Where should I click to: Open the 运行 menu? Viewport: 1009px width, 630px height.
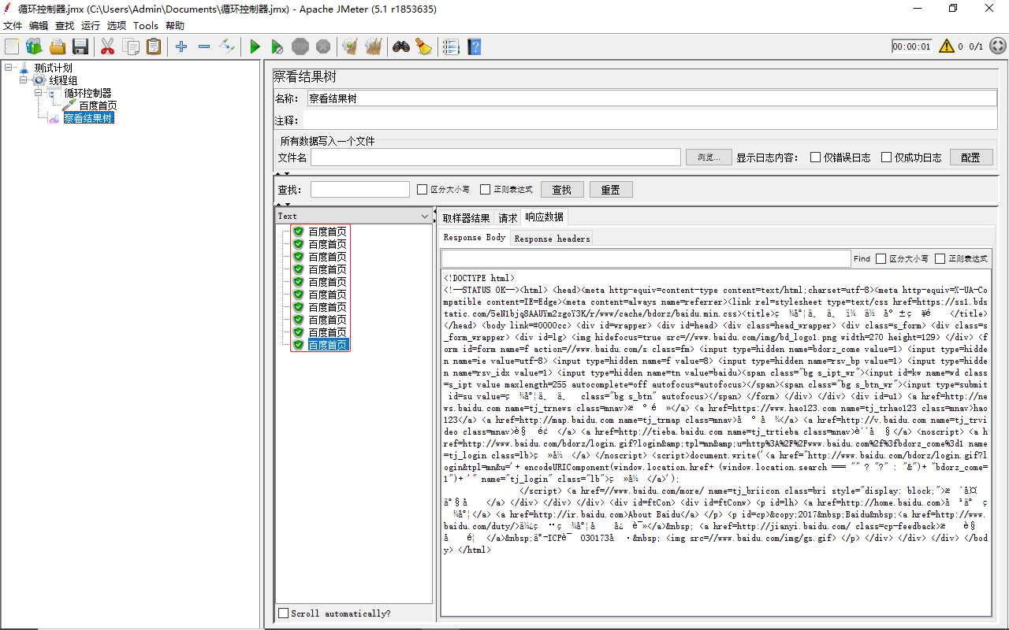91,25
